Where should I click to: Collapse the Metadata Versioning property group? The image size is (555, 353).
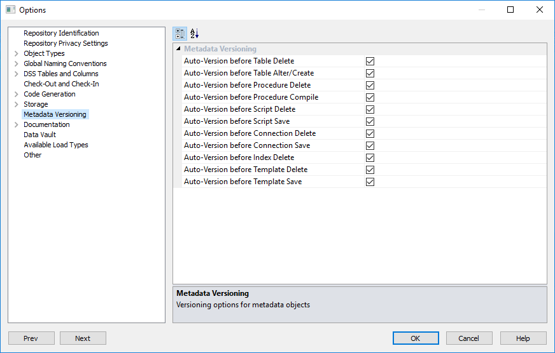coord(178,49)
